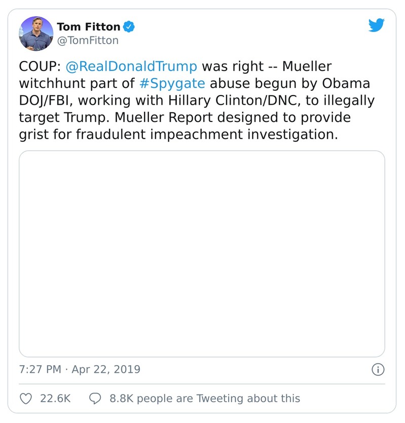This screenshot has height=423, width=405.
Task: Click the 22.6K likes count
Action: tap(55, 398)
